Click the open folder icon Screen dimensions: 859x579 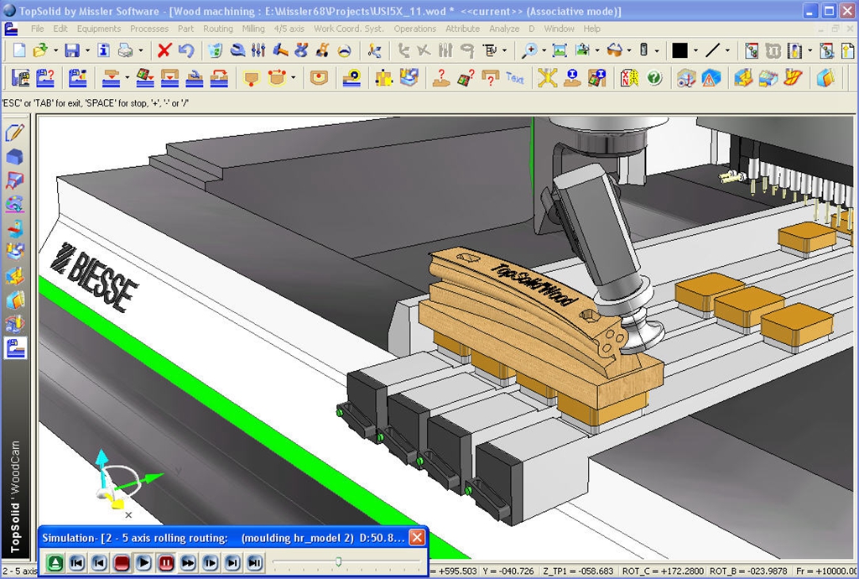coord(40,51)
